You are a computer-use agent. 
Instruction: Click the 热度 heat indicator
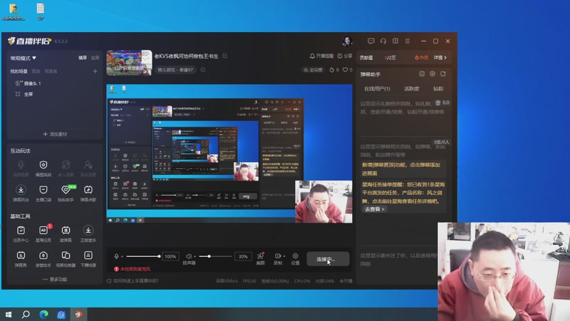tap(421, 58)
